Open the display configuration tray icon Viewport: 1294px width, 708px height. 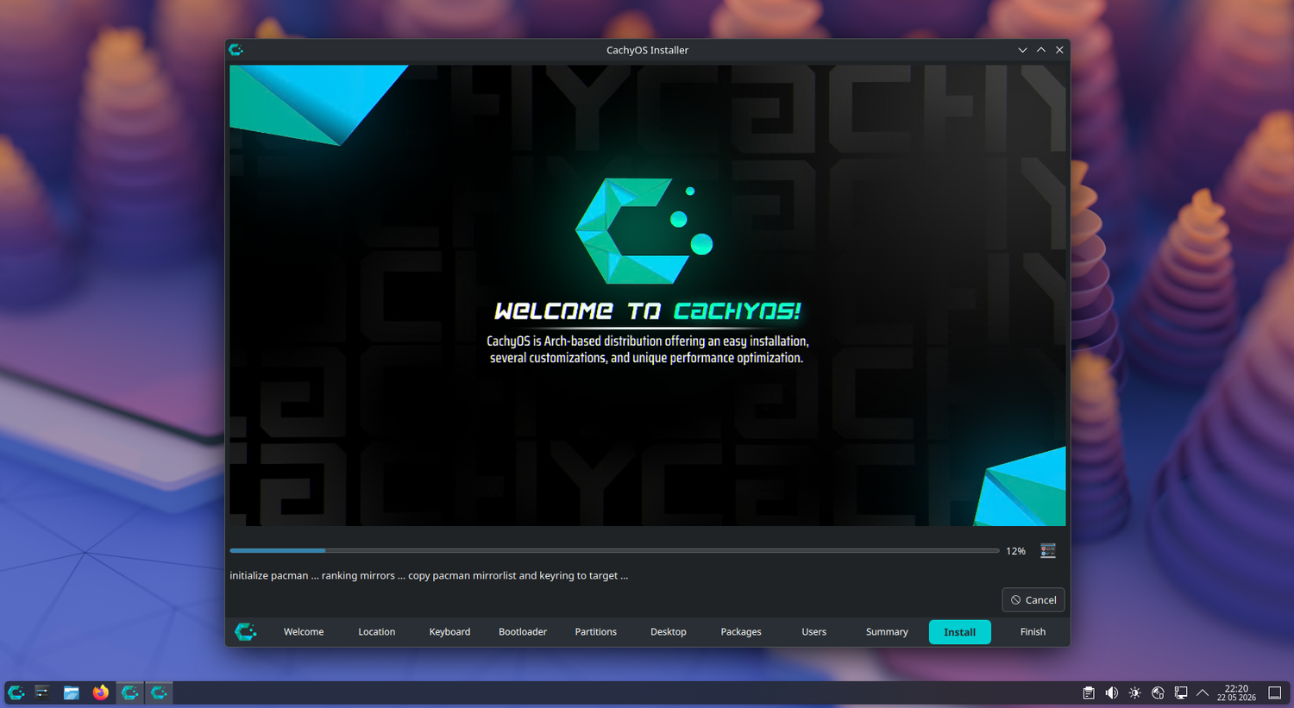[x=1181, y=693]
